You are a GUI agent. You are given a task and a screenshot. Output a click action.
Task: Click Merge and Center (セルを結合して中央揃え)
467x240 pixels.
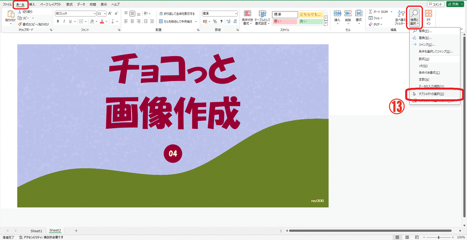[x=176, y=21]
